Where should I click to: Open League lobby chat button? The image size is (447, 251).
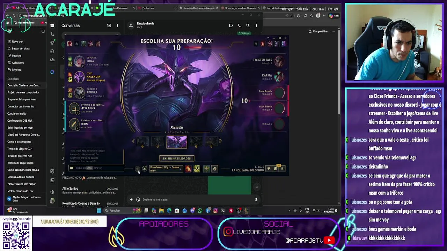click(x=269, y=169)
